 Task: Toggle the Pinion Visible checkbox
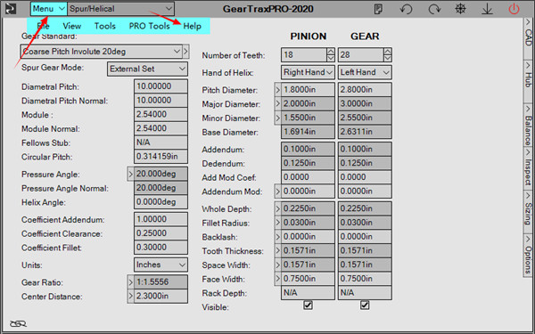[x=308, y=305]
